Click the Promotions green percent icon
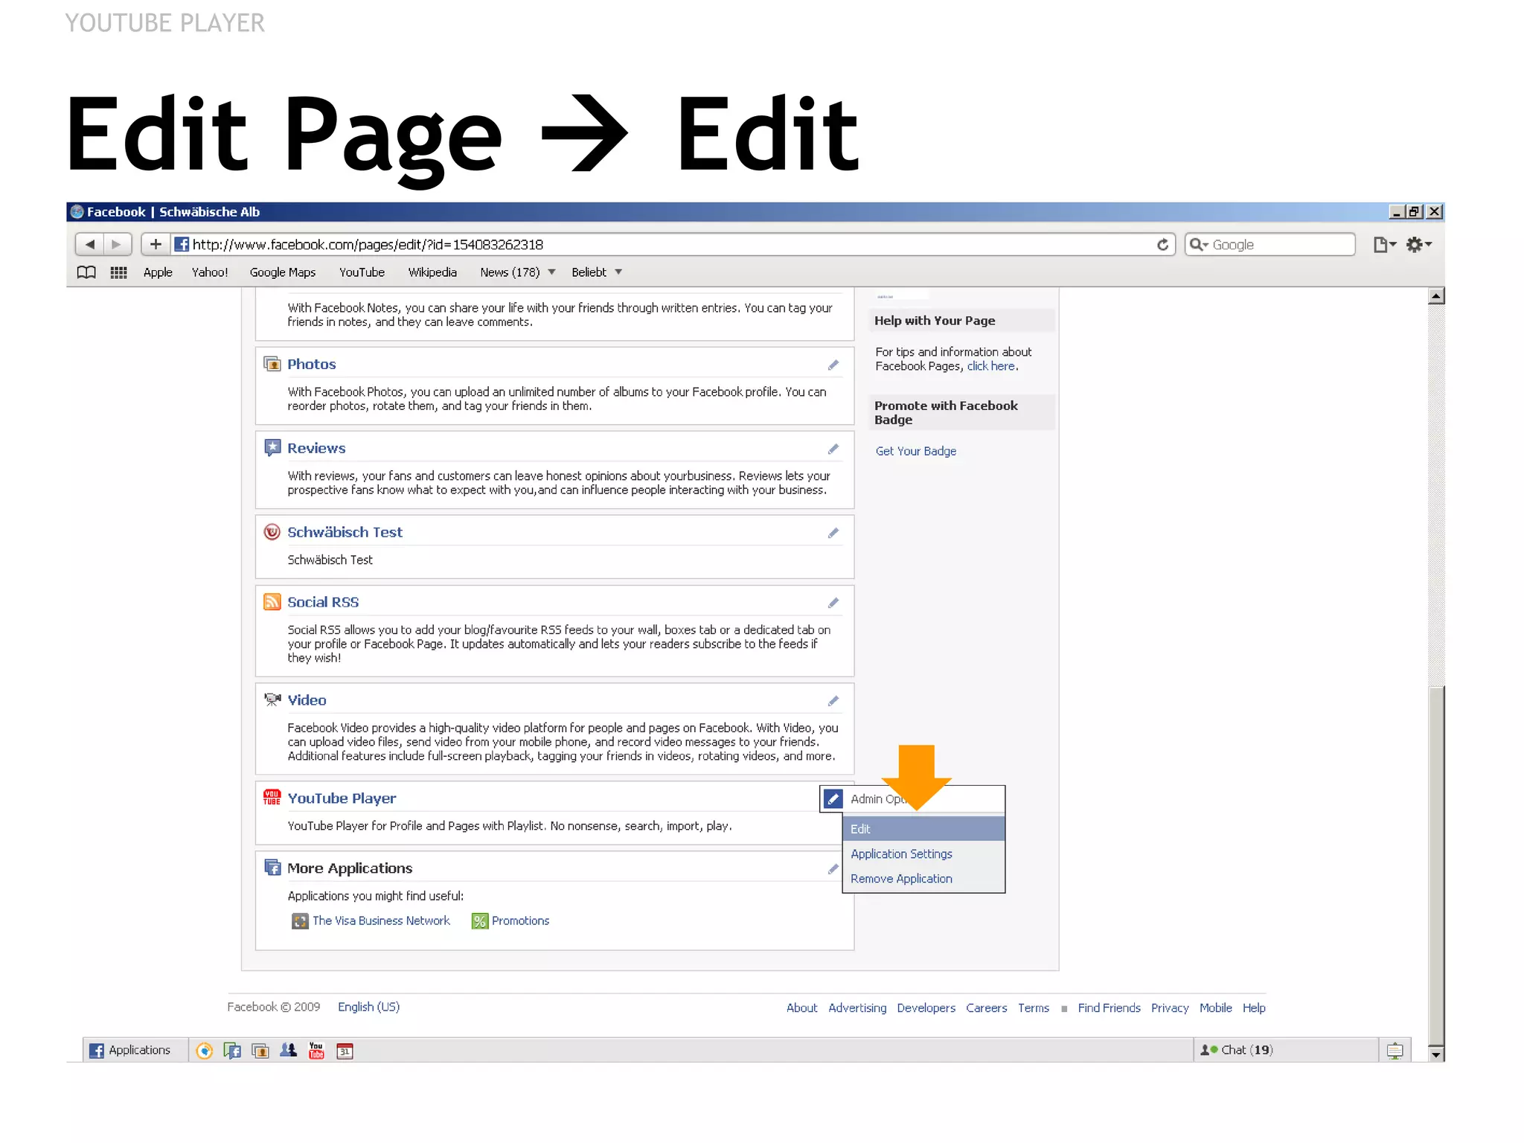 (x=480, y=921)
